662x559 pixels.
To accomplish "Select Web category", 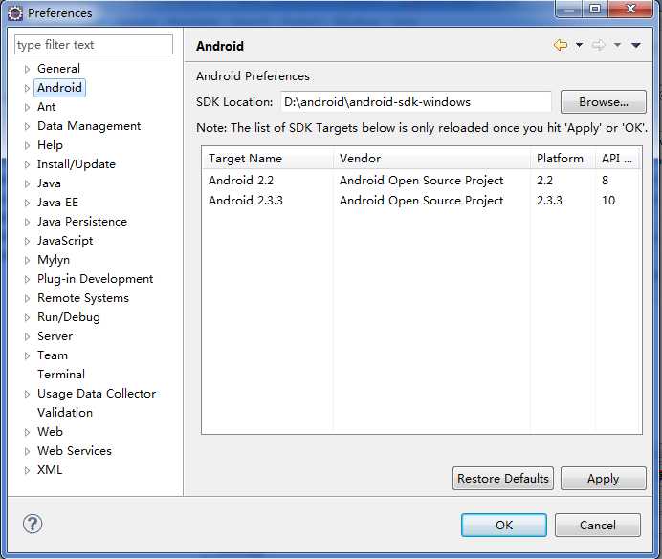I will tap(50, 432).
